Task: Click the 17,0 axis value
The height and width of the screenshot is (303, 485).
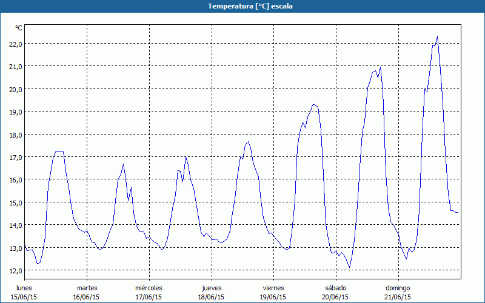Action: (x=16, y=158)
